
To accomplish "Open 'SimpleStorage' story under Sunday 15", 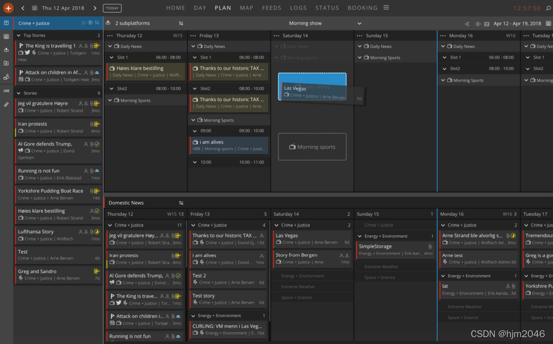I will [x=396, y=250].
